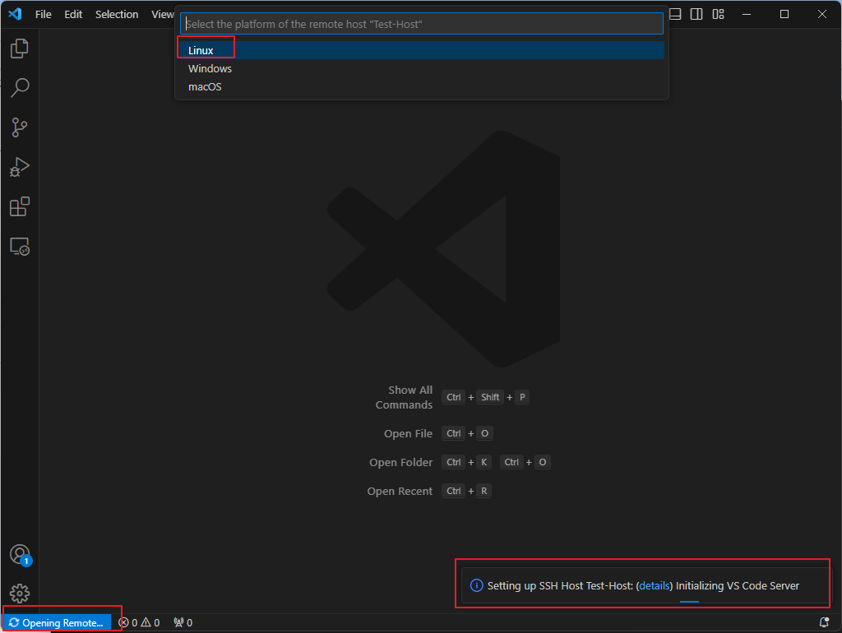842x633 pixels.
Task: Click the details link in the notification
Action: coord(654,586)
